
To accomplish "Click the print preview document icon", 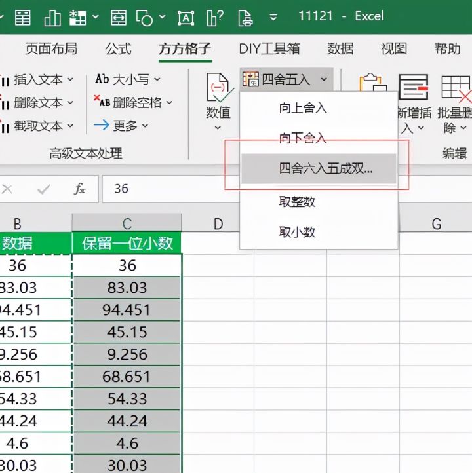I will coord(245,18).
